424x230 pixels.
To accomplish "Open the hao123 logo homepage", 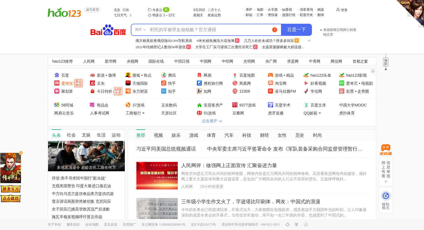I will (x=64, y=12).
